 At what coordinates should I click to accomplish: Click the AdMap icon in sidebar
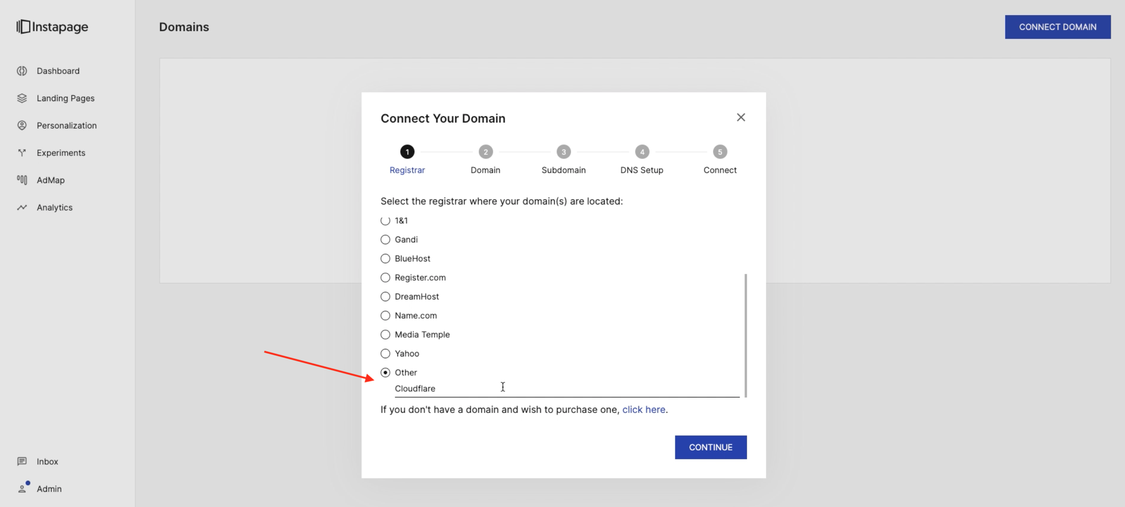22,180
